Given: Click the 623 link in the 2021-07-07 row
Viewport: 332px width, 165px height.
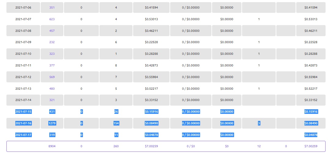Looking at the screenshot, I should pyautogui.click(x=52, y=19).
